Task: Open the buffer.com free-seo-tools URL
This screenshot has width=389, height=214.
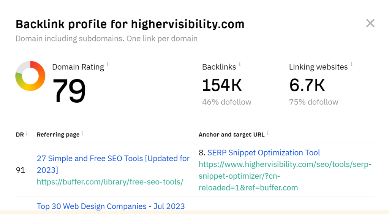Action: (x=110, y=182)
